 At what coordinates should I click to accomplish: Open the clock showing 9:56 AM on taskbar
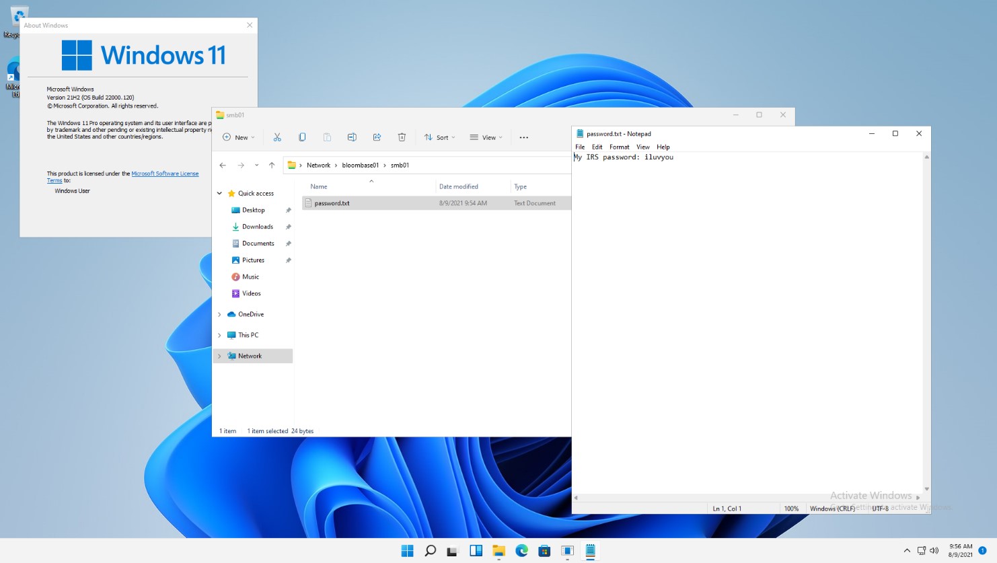pos(961,551)
